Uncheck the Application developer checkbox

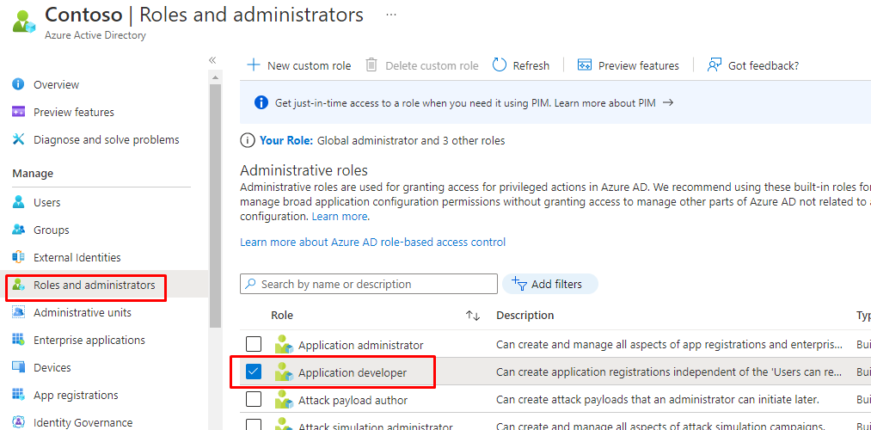[x=254, y=372]
